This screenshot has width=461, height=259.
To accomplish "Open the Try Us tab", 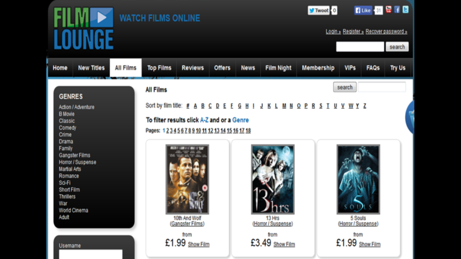I will coord(397,68).
